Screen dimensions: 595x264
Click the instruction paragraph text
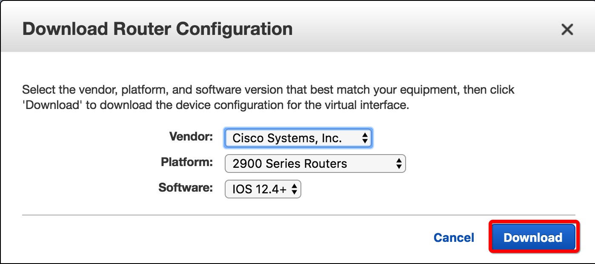[268, 90]
